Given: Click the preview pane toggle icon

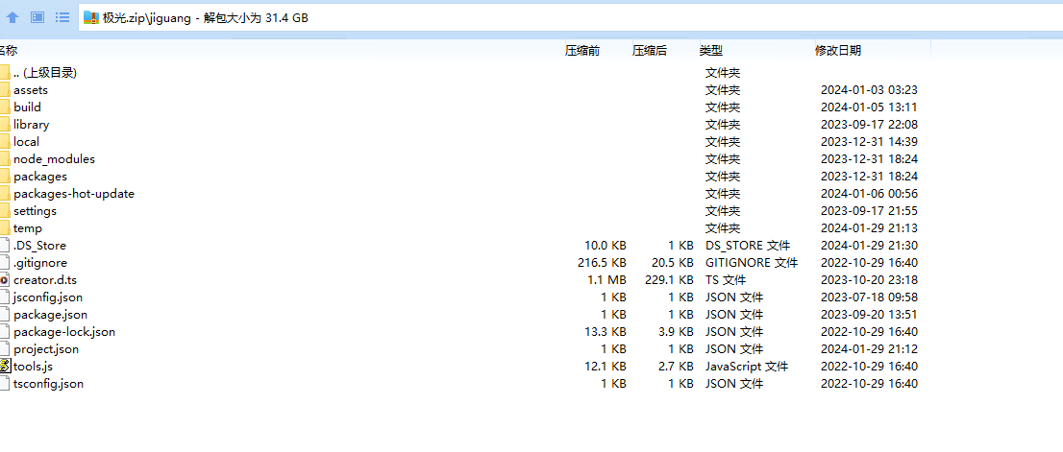Looking at the screenshot, I should (x=37, y=17).
